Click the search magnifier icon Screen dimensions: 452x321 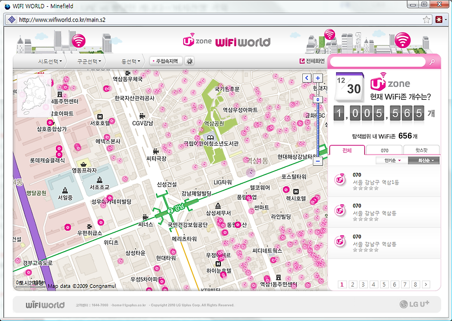click(432, 62)
